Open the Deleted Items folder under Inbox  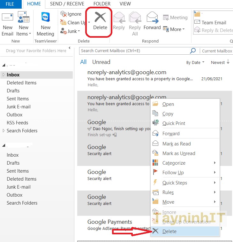[x=21, y=83]
